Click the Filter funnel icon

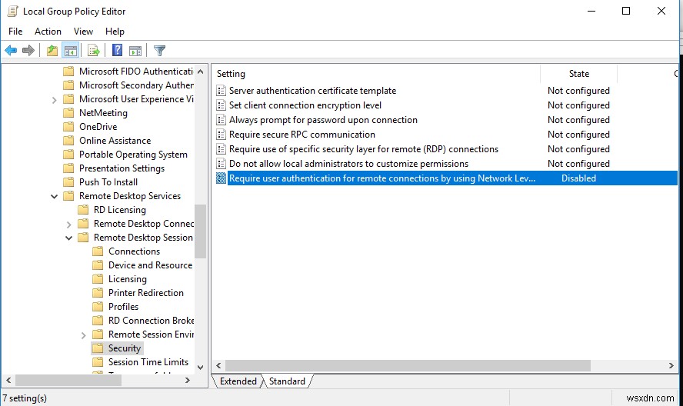coord(159,51)
